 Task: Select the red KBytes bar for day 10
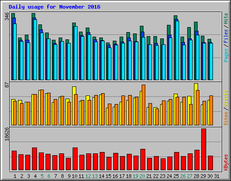pyautogui.click(x=75, y=159)
